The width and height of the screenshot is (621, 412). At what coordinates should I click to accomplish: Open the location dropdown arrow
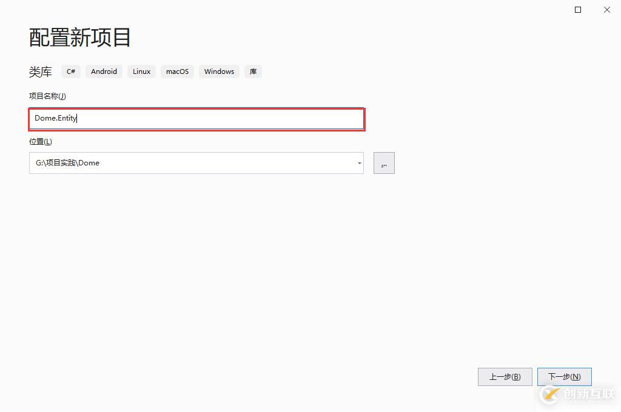point(359,163)
